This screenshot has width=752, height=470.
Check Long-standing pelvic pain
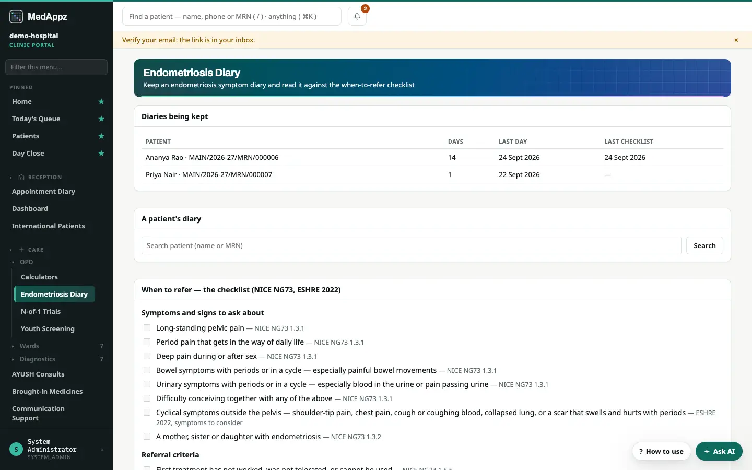point(147,328)
